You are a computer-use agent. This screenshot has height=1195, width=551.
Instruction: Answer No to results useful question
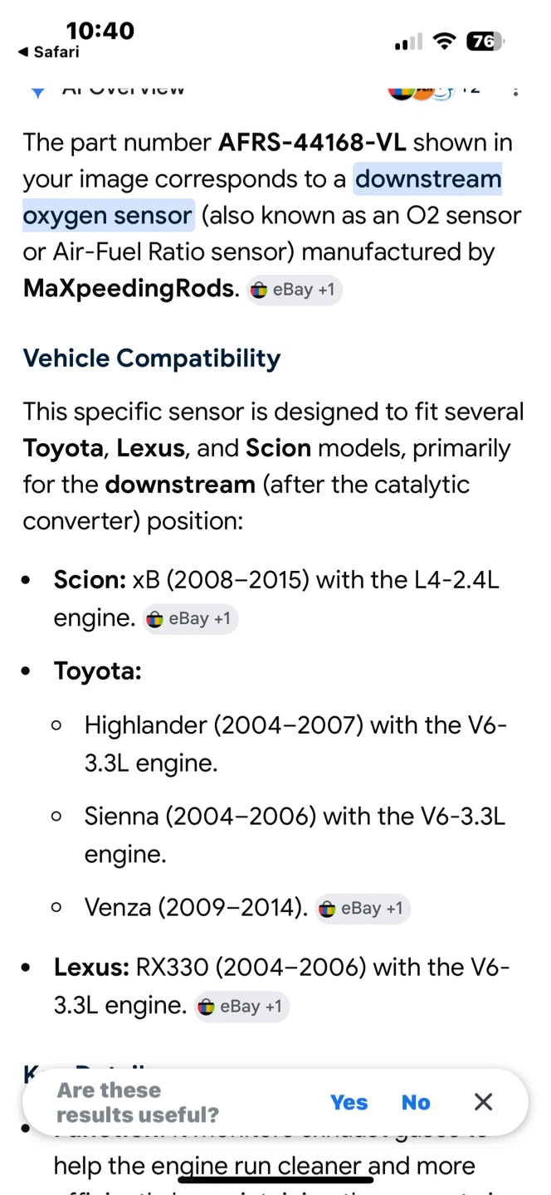[x=416, y=1102]
